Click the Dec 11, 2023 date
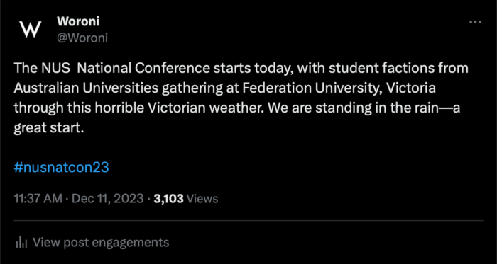 [108, 199]
